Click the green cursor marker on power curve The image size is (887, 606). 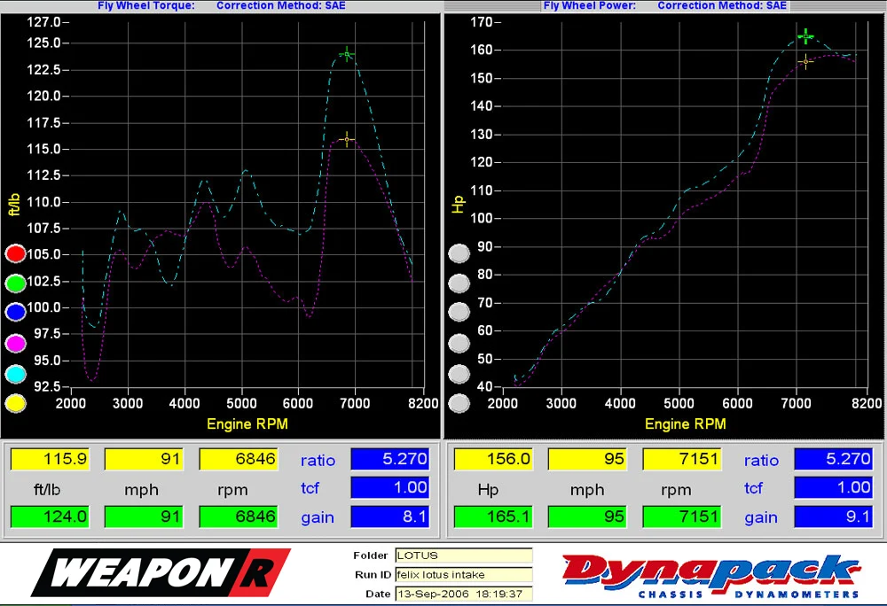(x=805, y=36)
